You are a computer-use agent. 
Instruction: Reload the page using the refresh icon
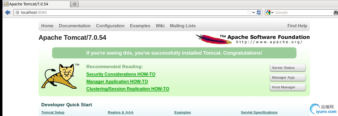coord(259,12)
